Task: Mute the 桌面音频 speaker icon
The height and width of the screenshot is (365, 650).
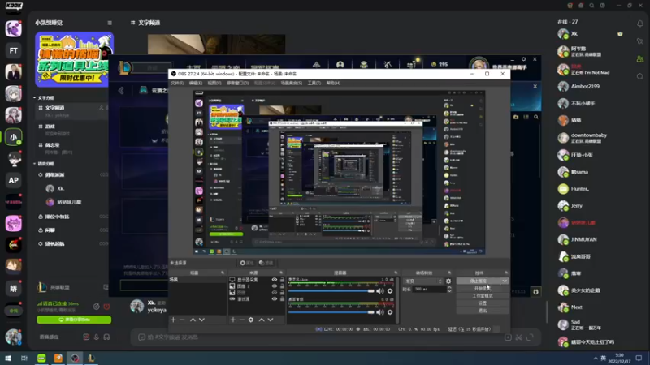Action: tap(379, 312)
